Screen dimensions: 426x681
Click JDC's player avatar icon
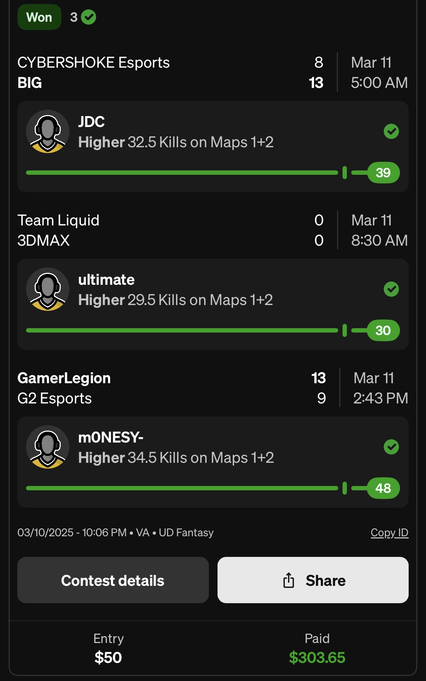(48, 131)
